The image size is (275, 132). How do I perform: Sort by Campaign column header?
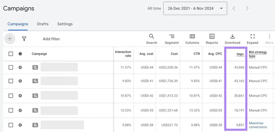tap(39, 54)
